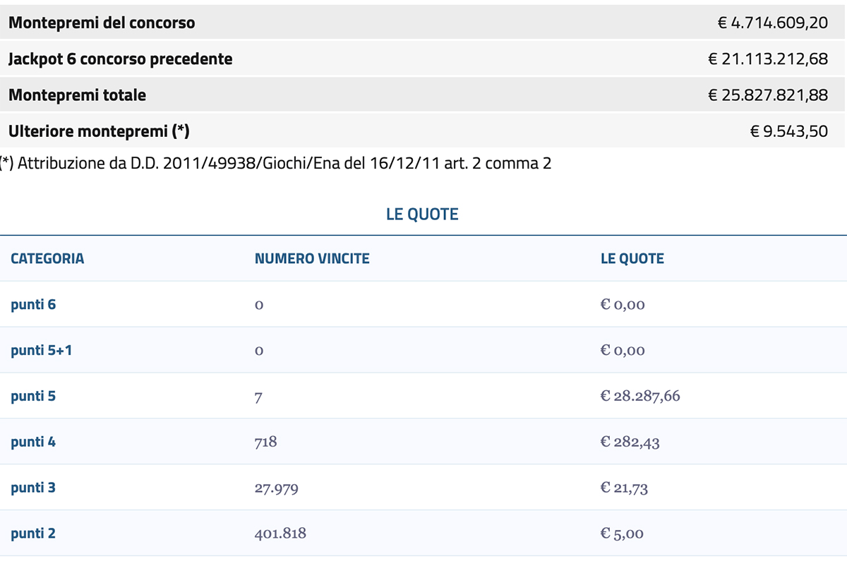Select the CATEGORIA column header
847x561 pixels.
47,258
